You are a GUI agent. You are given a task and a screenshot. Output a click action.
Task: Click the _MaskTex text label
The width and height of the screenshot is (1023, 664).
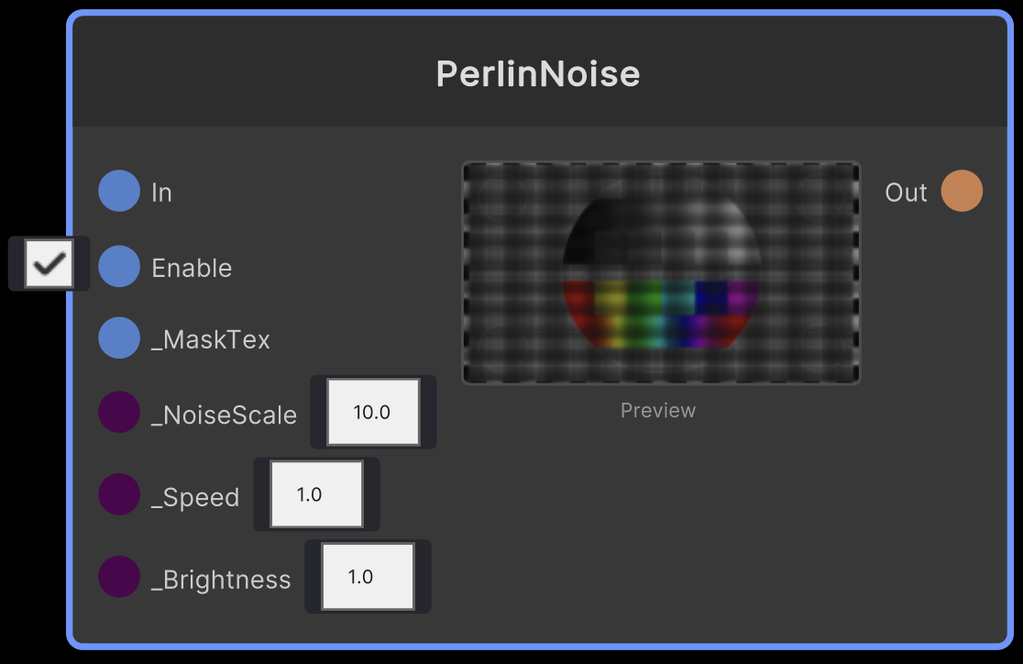pyautogui.click(x=211, y=340)
